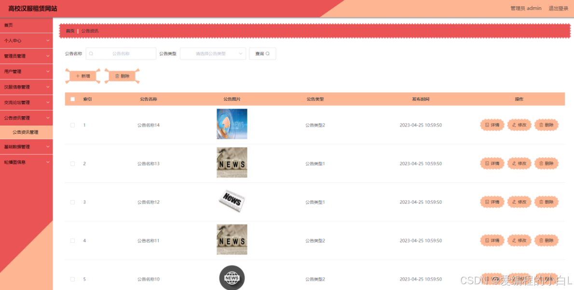This screenshot has width=574, height=290.
Task: Open the newspaper thumbnail for 公告名称12
Action: coord(232,202)
